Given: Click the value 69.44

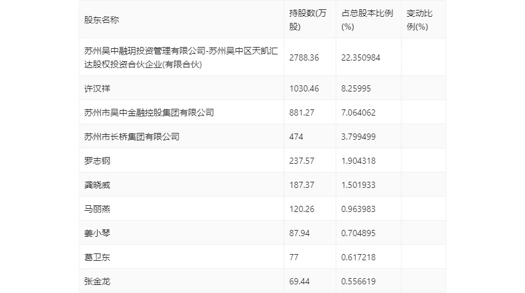Looking at the screenshot, I should pos(300,282).
